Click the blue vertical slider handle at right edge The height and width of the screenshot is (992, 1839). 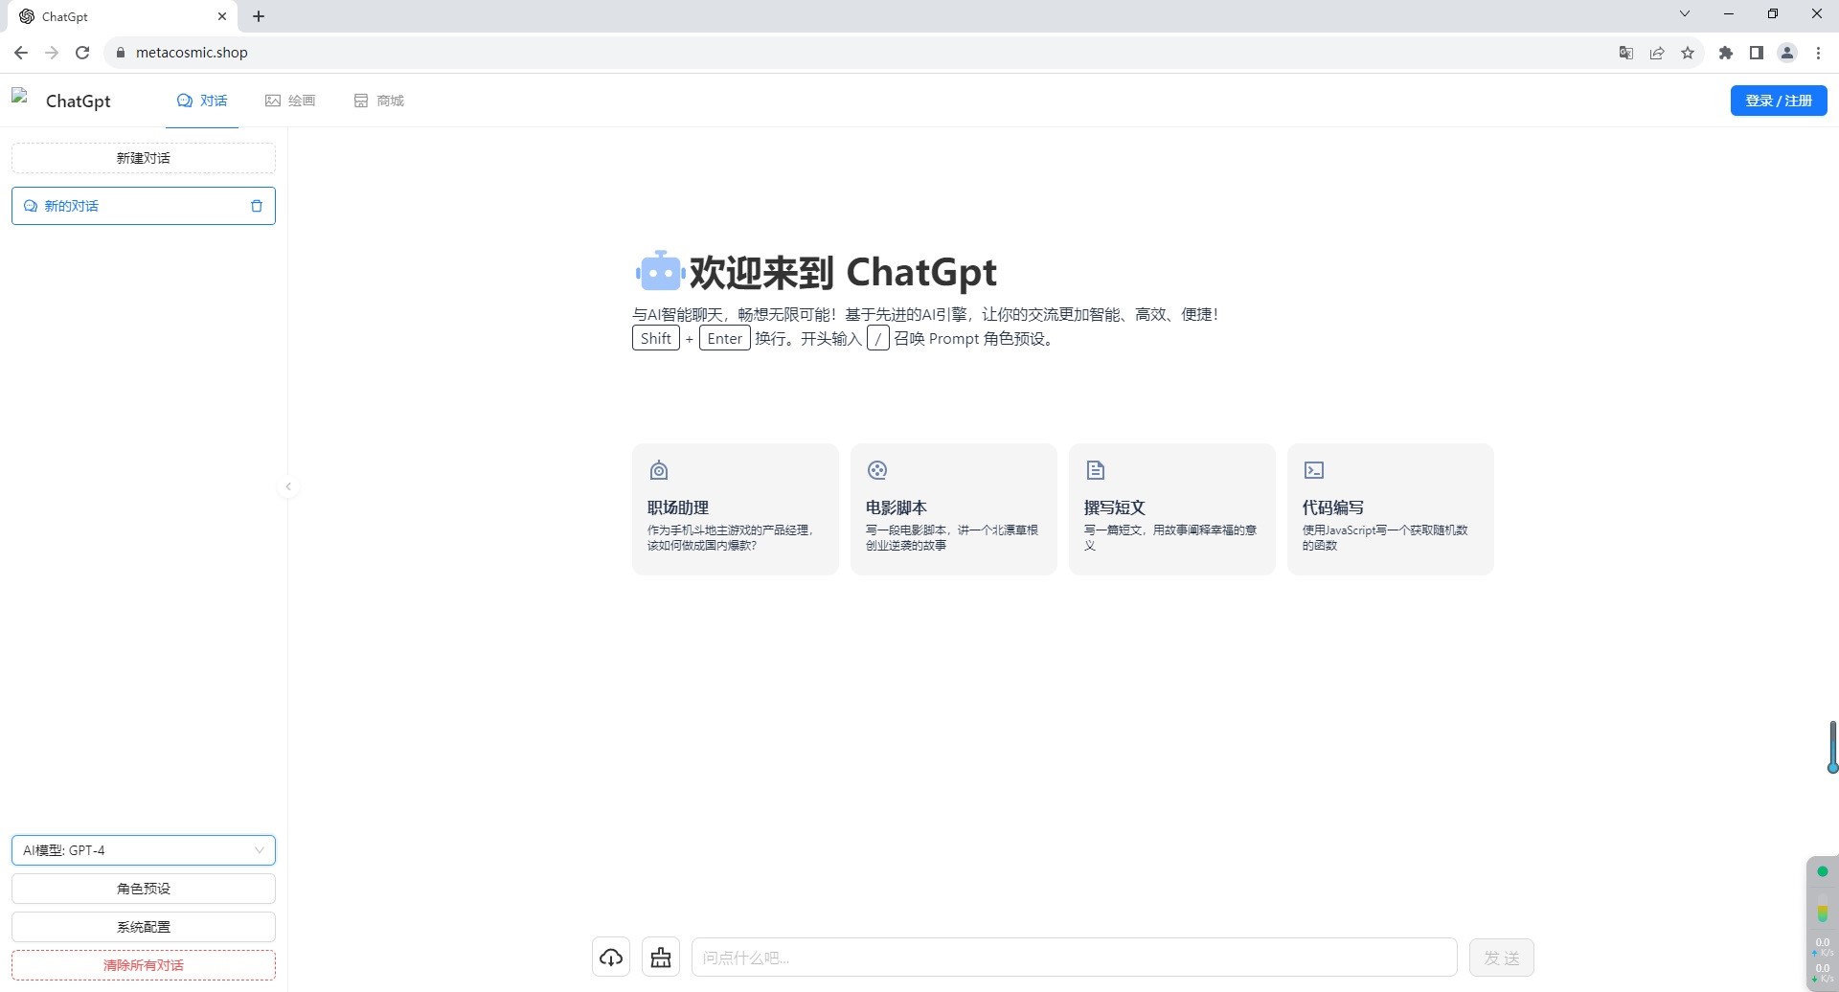[1832, 747]
